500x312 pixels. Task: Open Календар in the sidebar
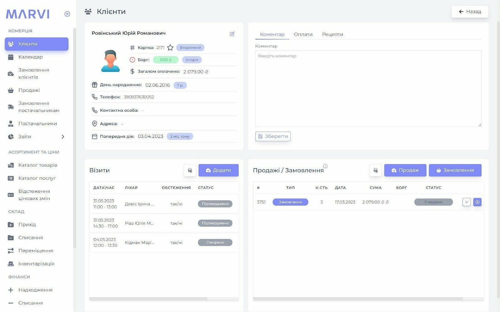pos(30,57)
